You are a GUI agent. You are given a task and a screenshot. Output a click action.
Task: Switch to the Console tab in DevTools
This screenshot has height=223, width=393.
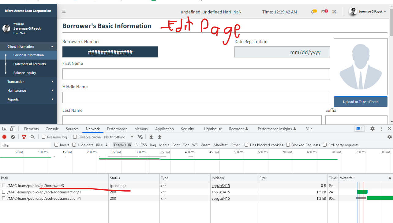(x=52, y=129)
